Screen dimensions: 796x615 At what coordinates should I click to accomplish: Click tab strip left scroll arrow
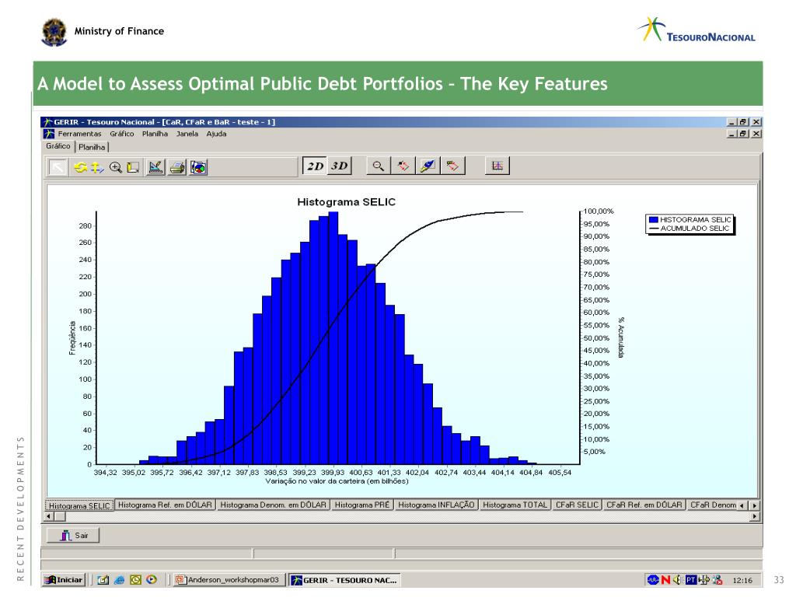click(742, 506)
